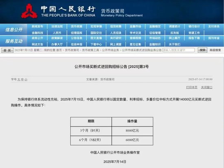Click the 关闭窗口 close window link

tap(206, 87)
